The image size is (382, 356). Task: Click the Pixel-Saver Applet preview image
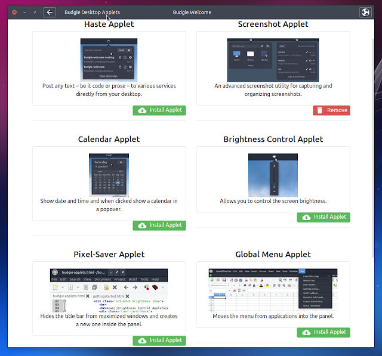(109, 290)
